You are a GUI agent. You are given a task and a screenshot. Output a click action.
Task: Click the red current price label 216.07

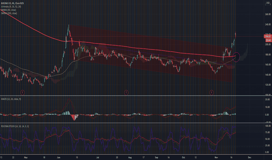[268, 36]
